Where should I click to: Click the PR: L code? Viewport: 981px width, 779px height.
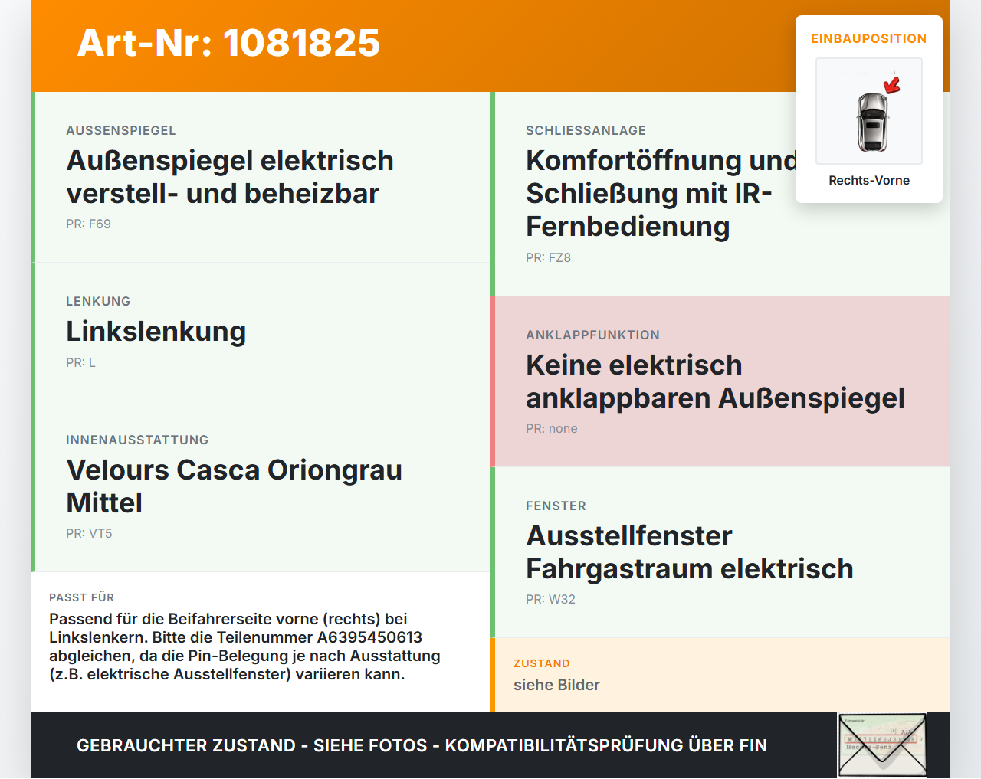pyautogui.click(x=80, y=362)
